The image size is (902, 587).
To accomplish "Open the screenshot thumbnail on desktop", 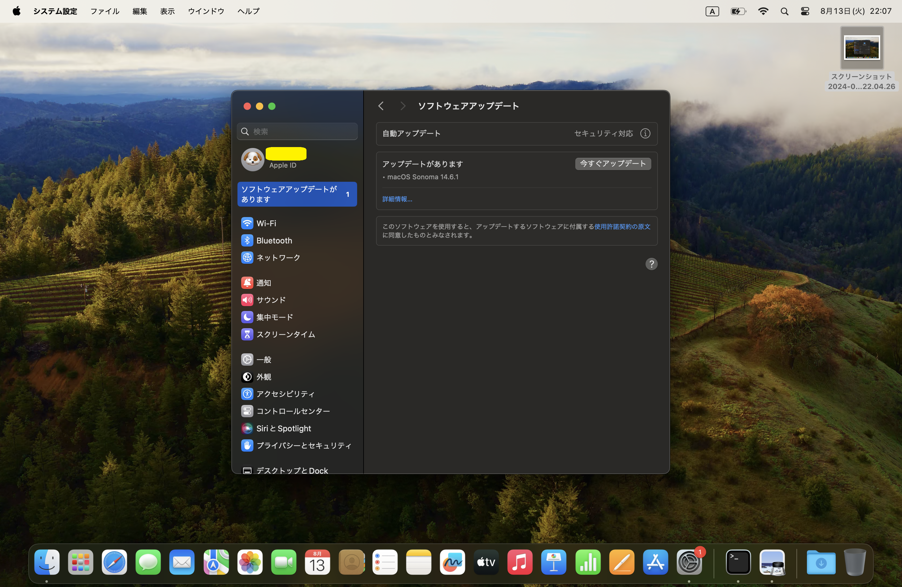I will [x=862, y=48].
